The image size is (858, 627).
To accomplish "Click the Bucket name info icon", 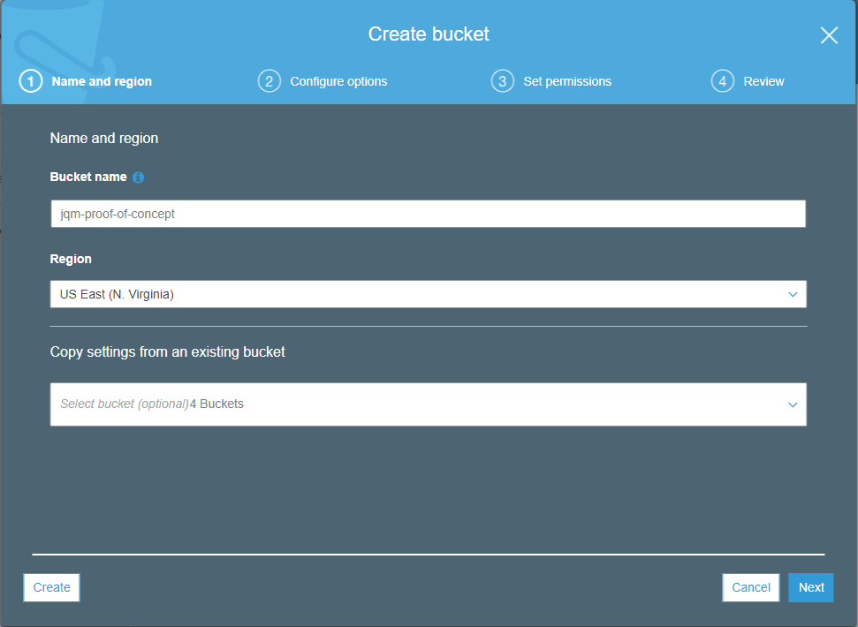I will coord(138,177).
